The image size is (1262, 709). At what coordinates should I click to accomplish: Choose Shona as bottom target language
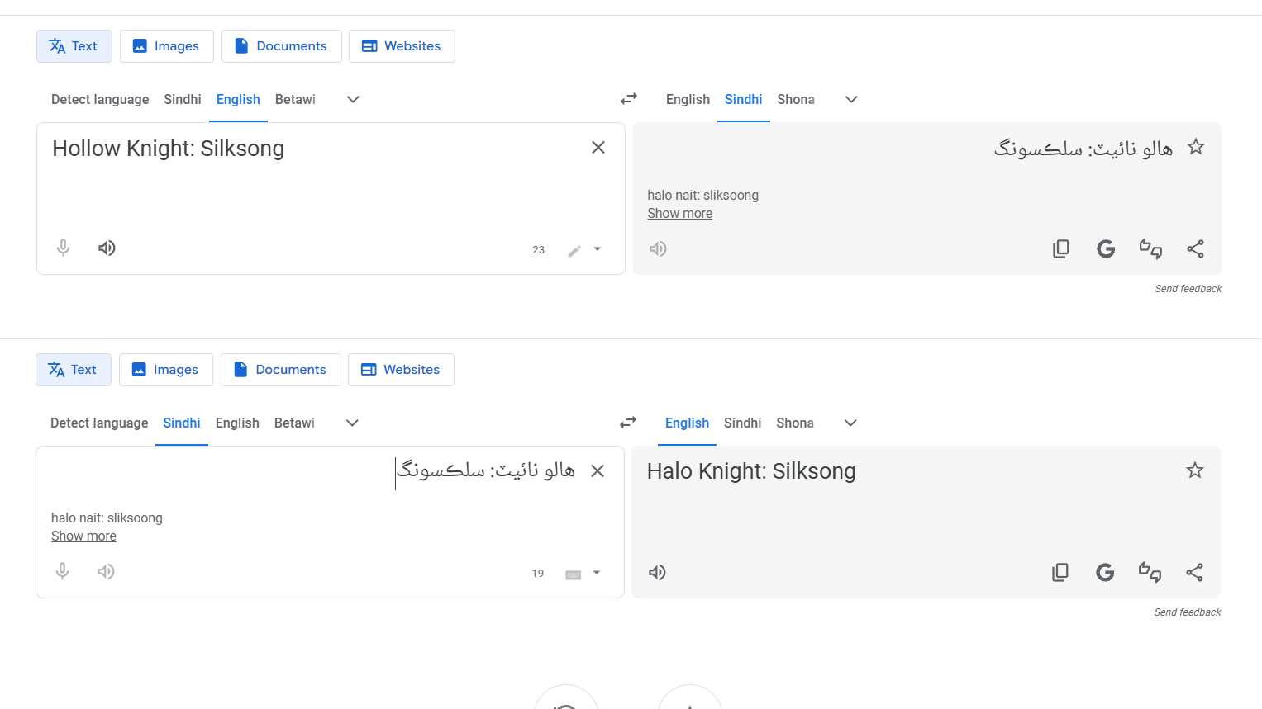pos(795,423)
